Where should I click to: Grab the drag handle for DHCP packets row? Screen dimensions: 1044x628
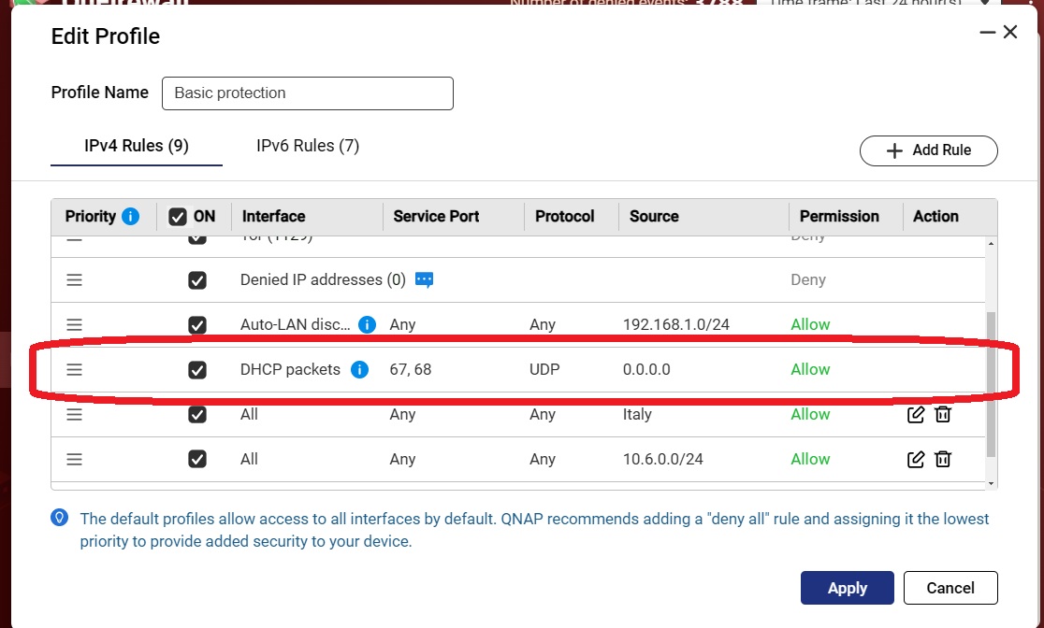[75, 370]
